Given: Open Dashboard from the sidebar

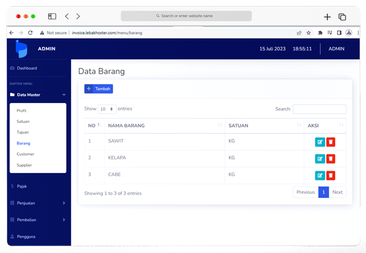Looking at the screenshot, I should pyautogui.click(x=27, y=68).
